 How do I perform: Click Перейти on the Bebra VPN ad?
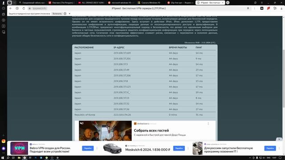pos(88,148)
